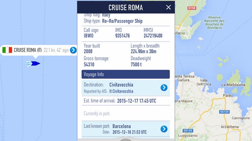Screen dimensions: 252x141
Task: Click the SS125 road badge on map
Action: pos(224,112)
